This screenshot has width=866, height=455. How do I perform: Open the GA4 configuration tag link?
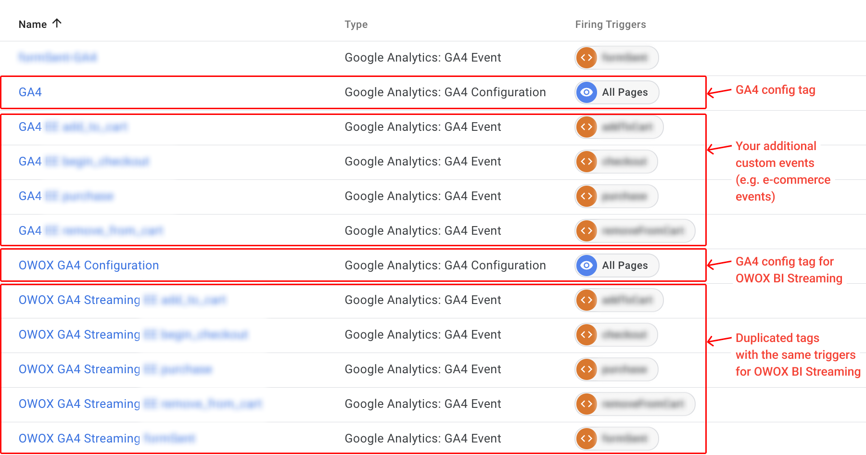[x=30, y=92]
